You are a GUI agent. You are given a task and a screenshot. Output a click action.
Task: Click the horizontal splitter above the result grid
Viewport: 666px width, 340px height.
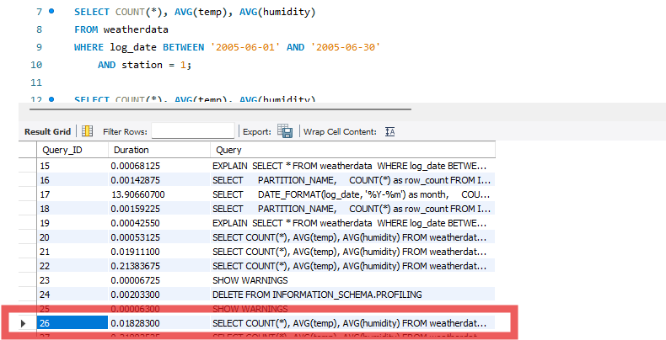253,109
